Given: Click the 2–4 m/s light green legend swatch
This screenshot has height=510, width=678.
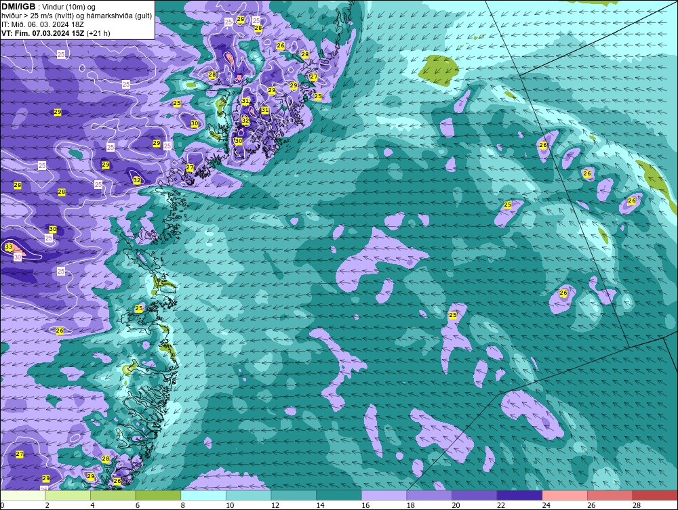Looking at the screenshot, I should 68,495.
